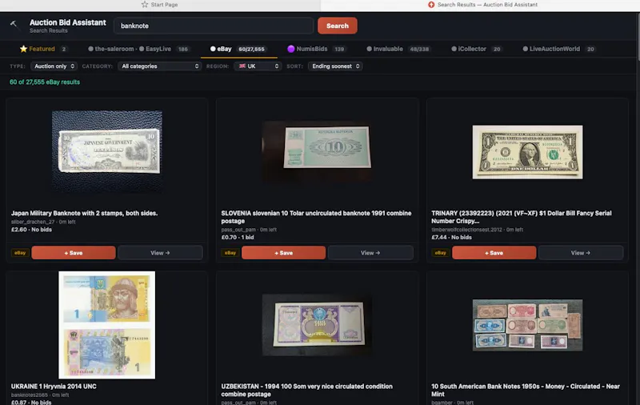Click the £2.60 No bids price text

pyautogui.click(x=31, y=230)
